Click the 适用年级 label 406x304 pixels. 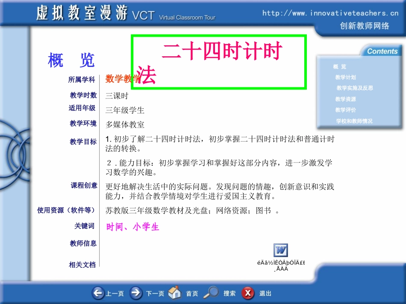[82, 108]
